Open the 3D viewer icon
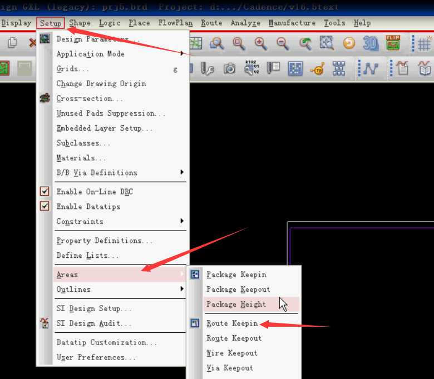The height and width of the screenshot is (379, 434). (x=371, y=43)
